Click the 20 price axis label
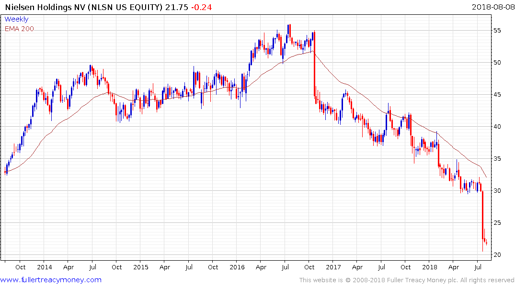The width and height of the screenshot is (515, 287). coord(497,255)
